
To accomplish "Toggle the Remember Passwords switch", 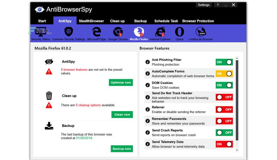I will (x=224, y=121).
